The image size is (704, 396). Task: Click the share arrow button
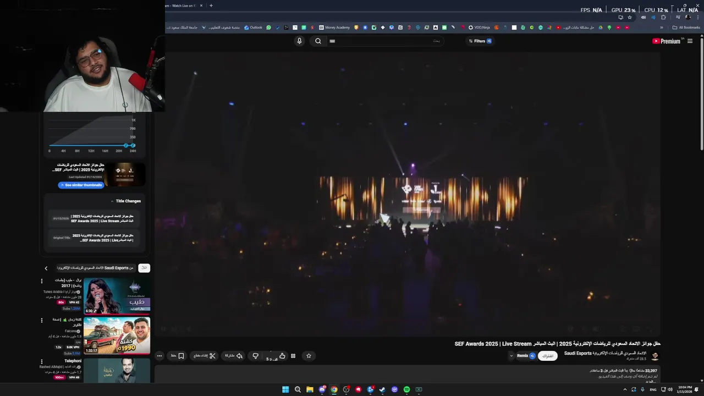point(234,356)
